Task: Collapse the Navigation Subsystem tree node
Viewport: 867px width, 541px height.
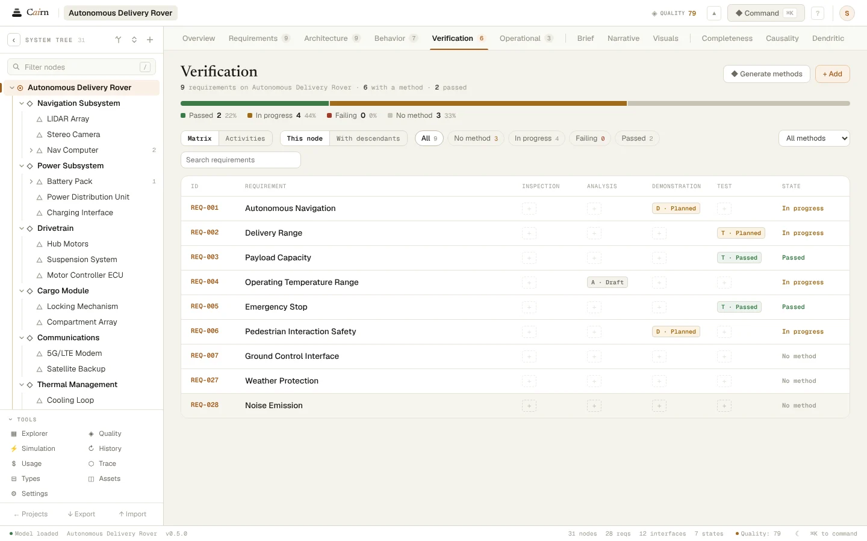Action: point(22,103)
